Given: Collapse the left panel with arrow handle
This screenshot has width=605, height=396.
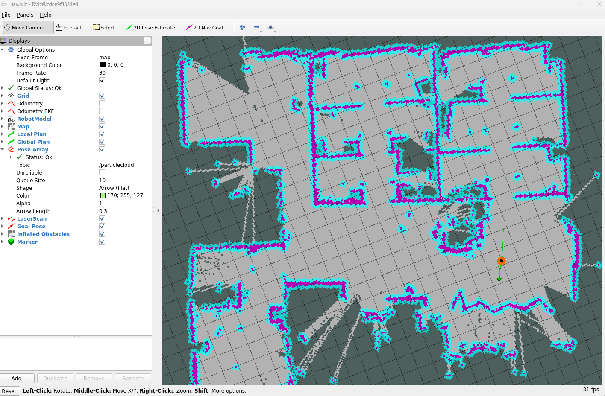Looking at the screenshot, I should coord(158,210).
